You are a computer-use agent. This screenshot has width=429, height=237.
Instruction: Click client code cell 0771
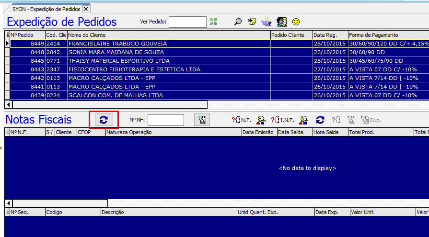(56, 61)
